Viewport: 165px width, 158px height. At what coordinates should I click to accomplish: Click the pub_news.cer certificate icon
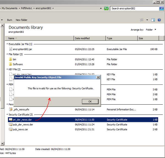click(10, 129)
